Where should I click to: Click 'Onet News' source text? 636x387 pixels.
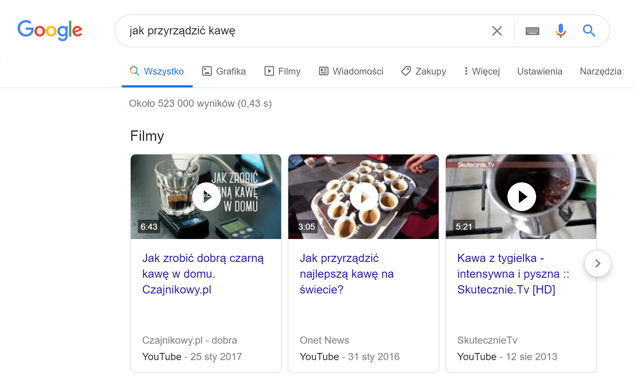tap(324, 340)
